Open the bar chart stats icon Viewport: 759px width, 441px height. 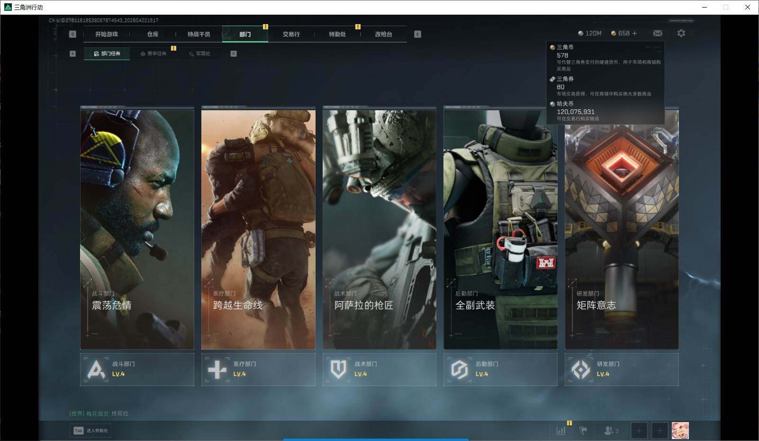(x=561, y=431)
